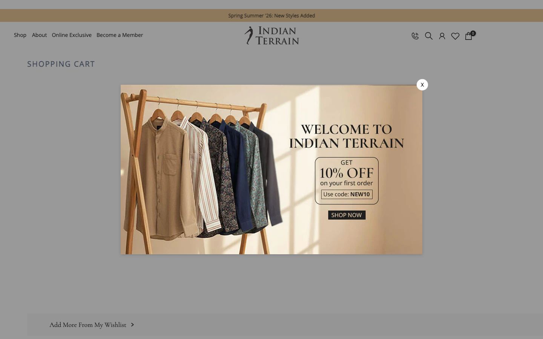Click the SHOPPING CART heading
This screenshot has width=543, height=339.
pos(61,64)
